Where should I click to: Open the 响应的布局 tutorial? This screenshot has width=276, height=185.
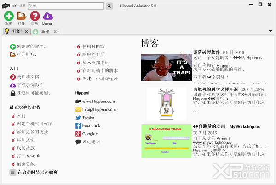coord(93,55)
